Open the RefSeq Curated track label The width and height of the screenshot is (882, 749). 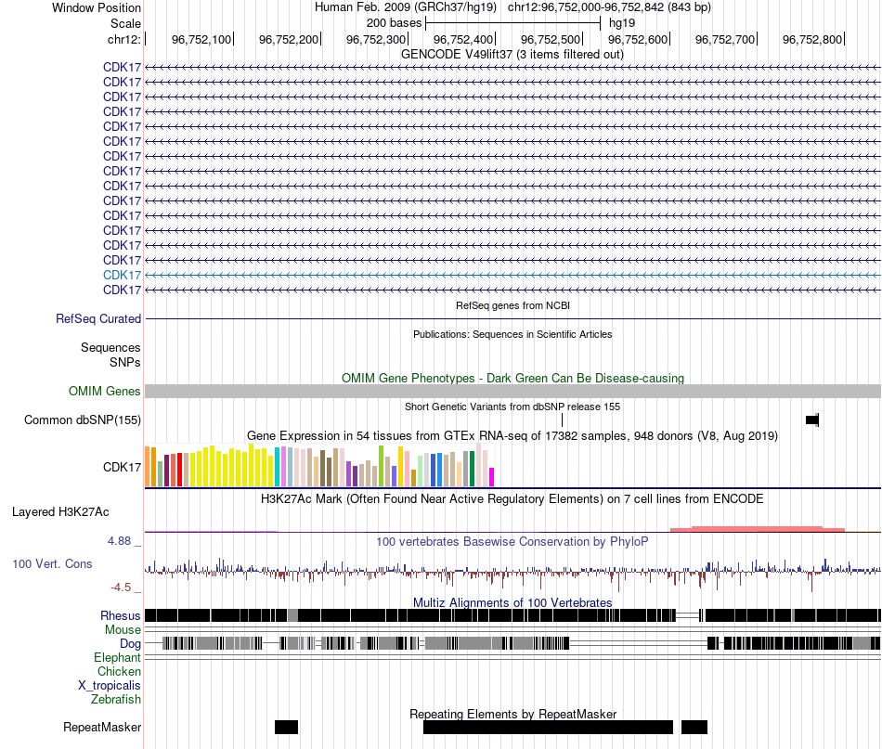pos(98,319)
